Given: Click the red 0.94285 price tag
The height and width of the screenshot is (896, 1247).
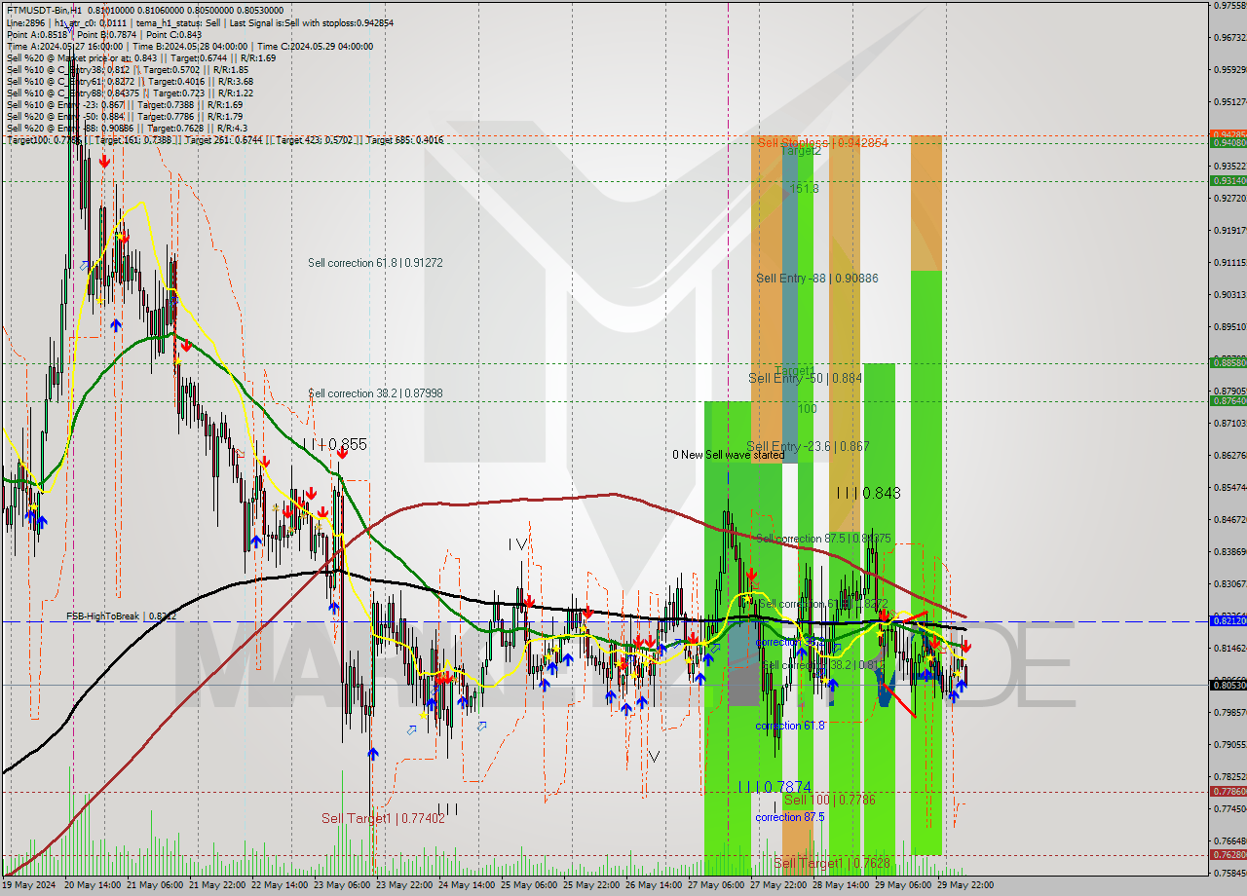Looking at the screenshot, I should click(1228, 134).
